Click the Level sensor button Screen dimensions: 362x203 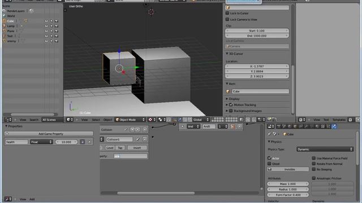(110, 148)
